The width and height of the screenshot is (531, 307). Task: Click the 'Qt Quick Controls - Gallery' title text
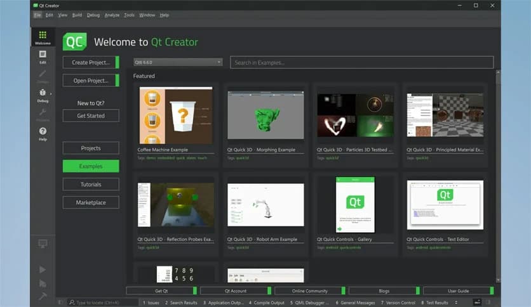(344, 239)
